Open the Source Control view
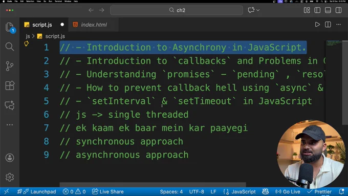This screenshot has width=348, height=196. click(x=10, y=66)
